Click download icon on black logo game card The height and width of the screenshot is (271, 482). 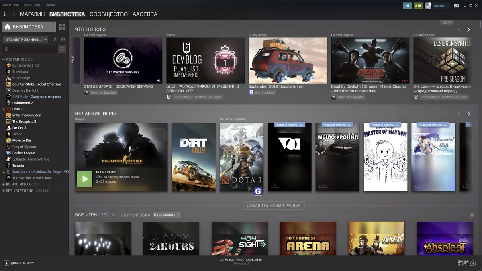pos(275,185)
